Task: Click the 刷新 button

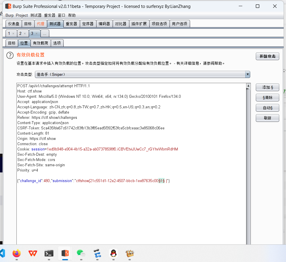Action: click(268, 118)
